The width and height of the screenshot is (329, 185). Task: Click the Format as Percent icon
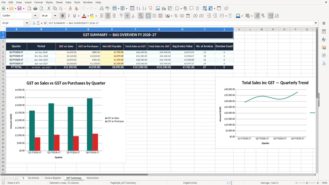pyautogui.click(x=176, y=16)
